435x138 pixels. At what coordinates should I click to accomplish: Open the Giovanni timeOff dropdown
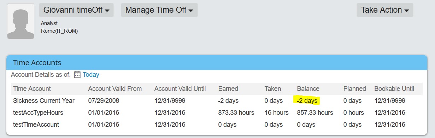pyautogui.click(x=76, y=10)
